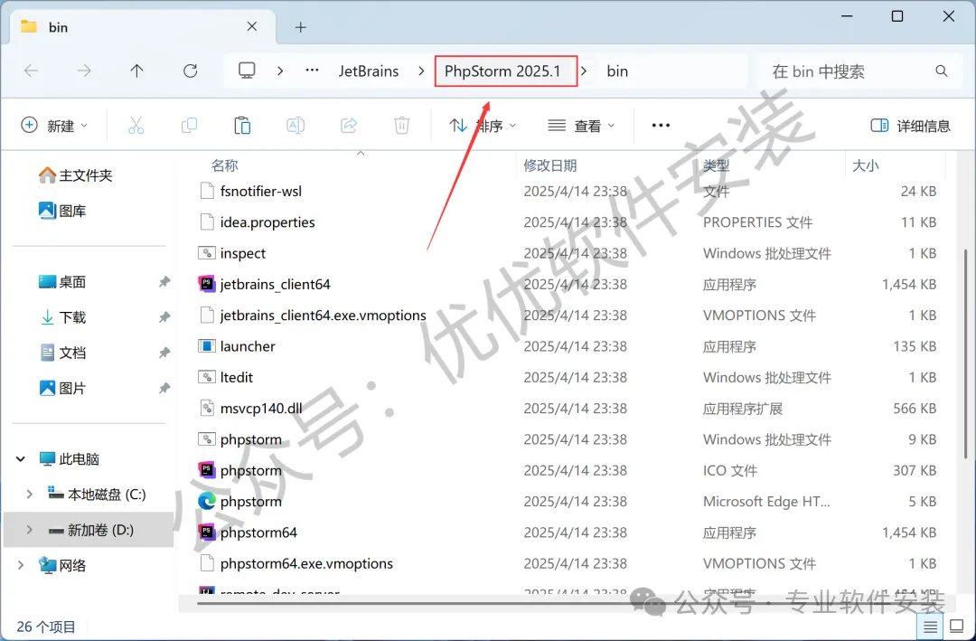Viewport: 976px width, 641px height.
Task: Open Gallery (图库) in navigation pane
Action: (62, 212)
